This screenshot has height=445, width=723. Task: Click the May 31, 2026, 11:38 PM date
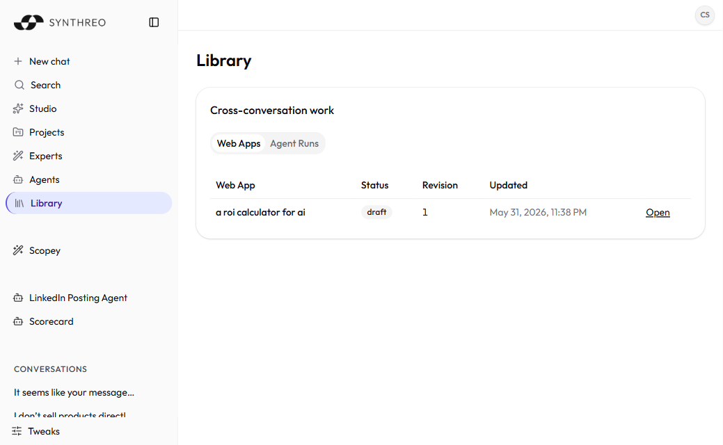pos(538,212)
